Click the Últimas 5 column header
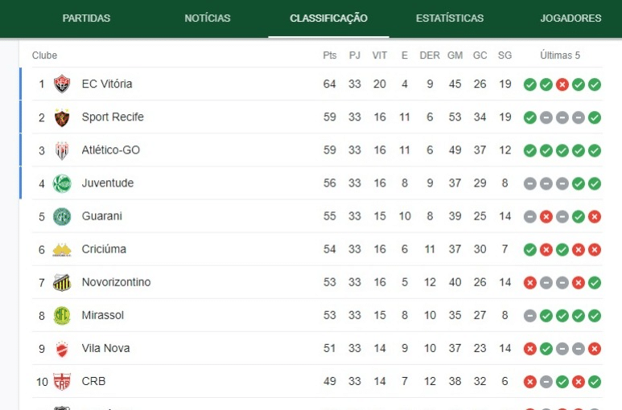The height and width of the screenshot is (410, 622). 560,55
